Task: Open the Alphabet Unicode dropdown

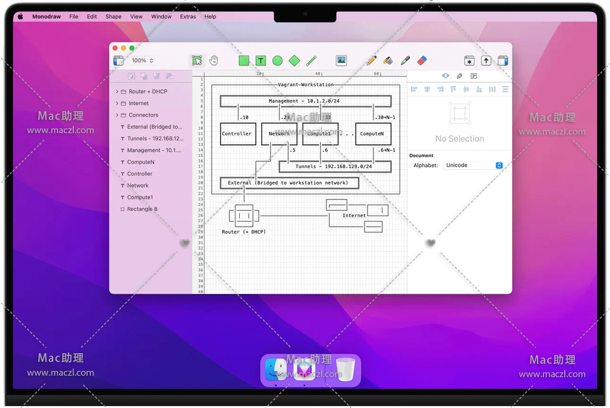Action: pos(473,165)
